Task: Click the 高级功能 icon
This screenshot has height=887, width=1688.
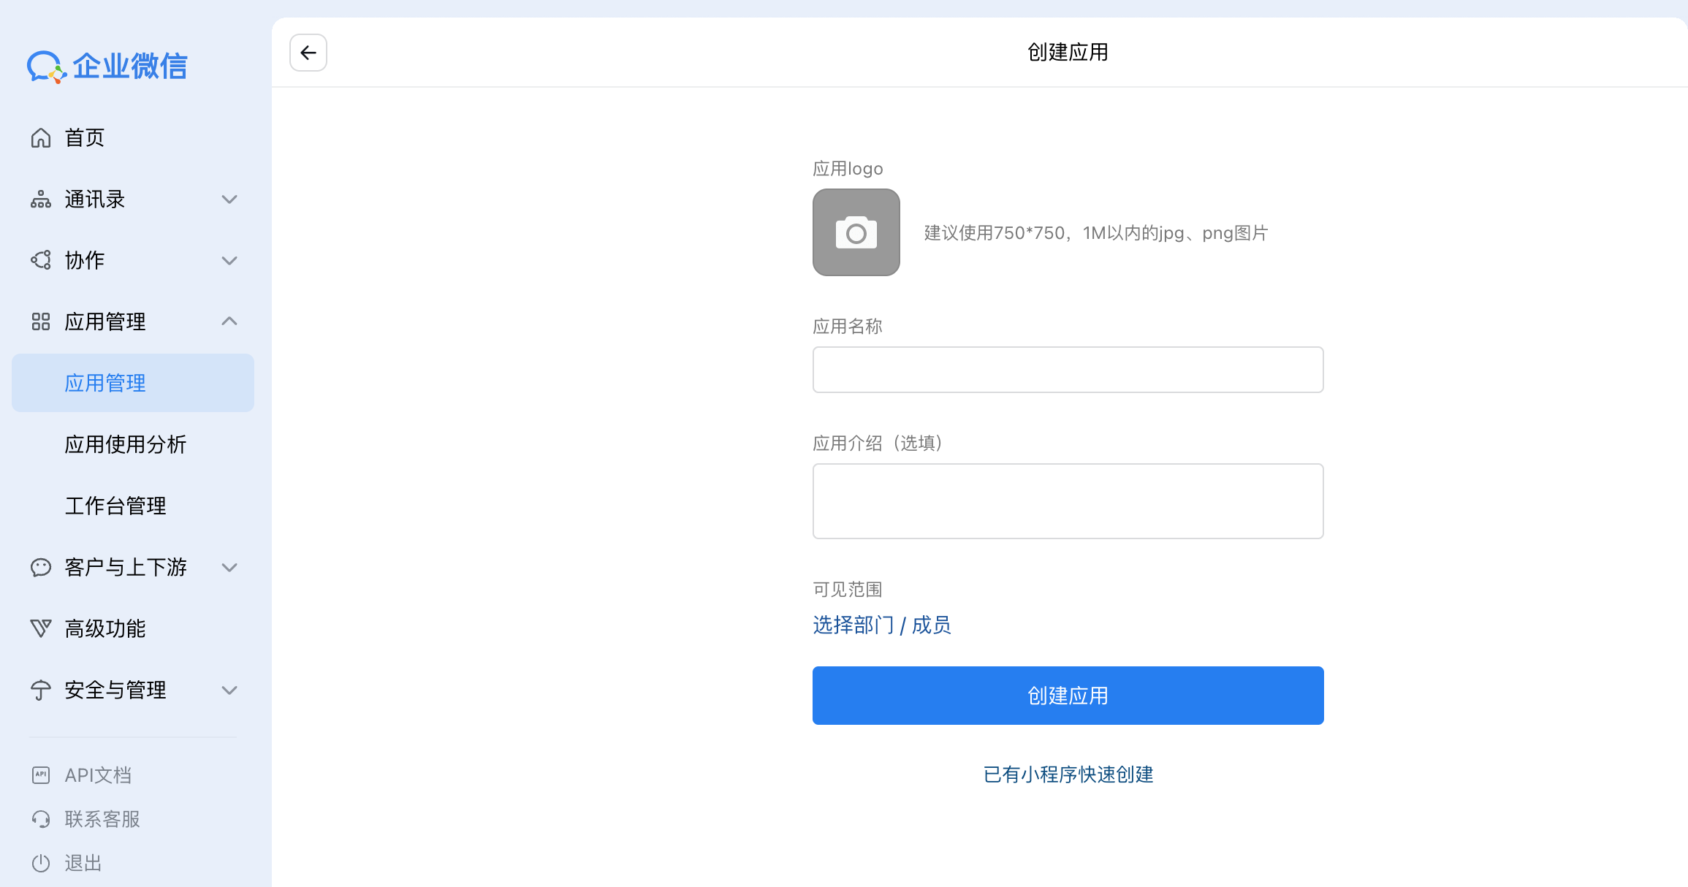Action: point(41,628)
